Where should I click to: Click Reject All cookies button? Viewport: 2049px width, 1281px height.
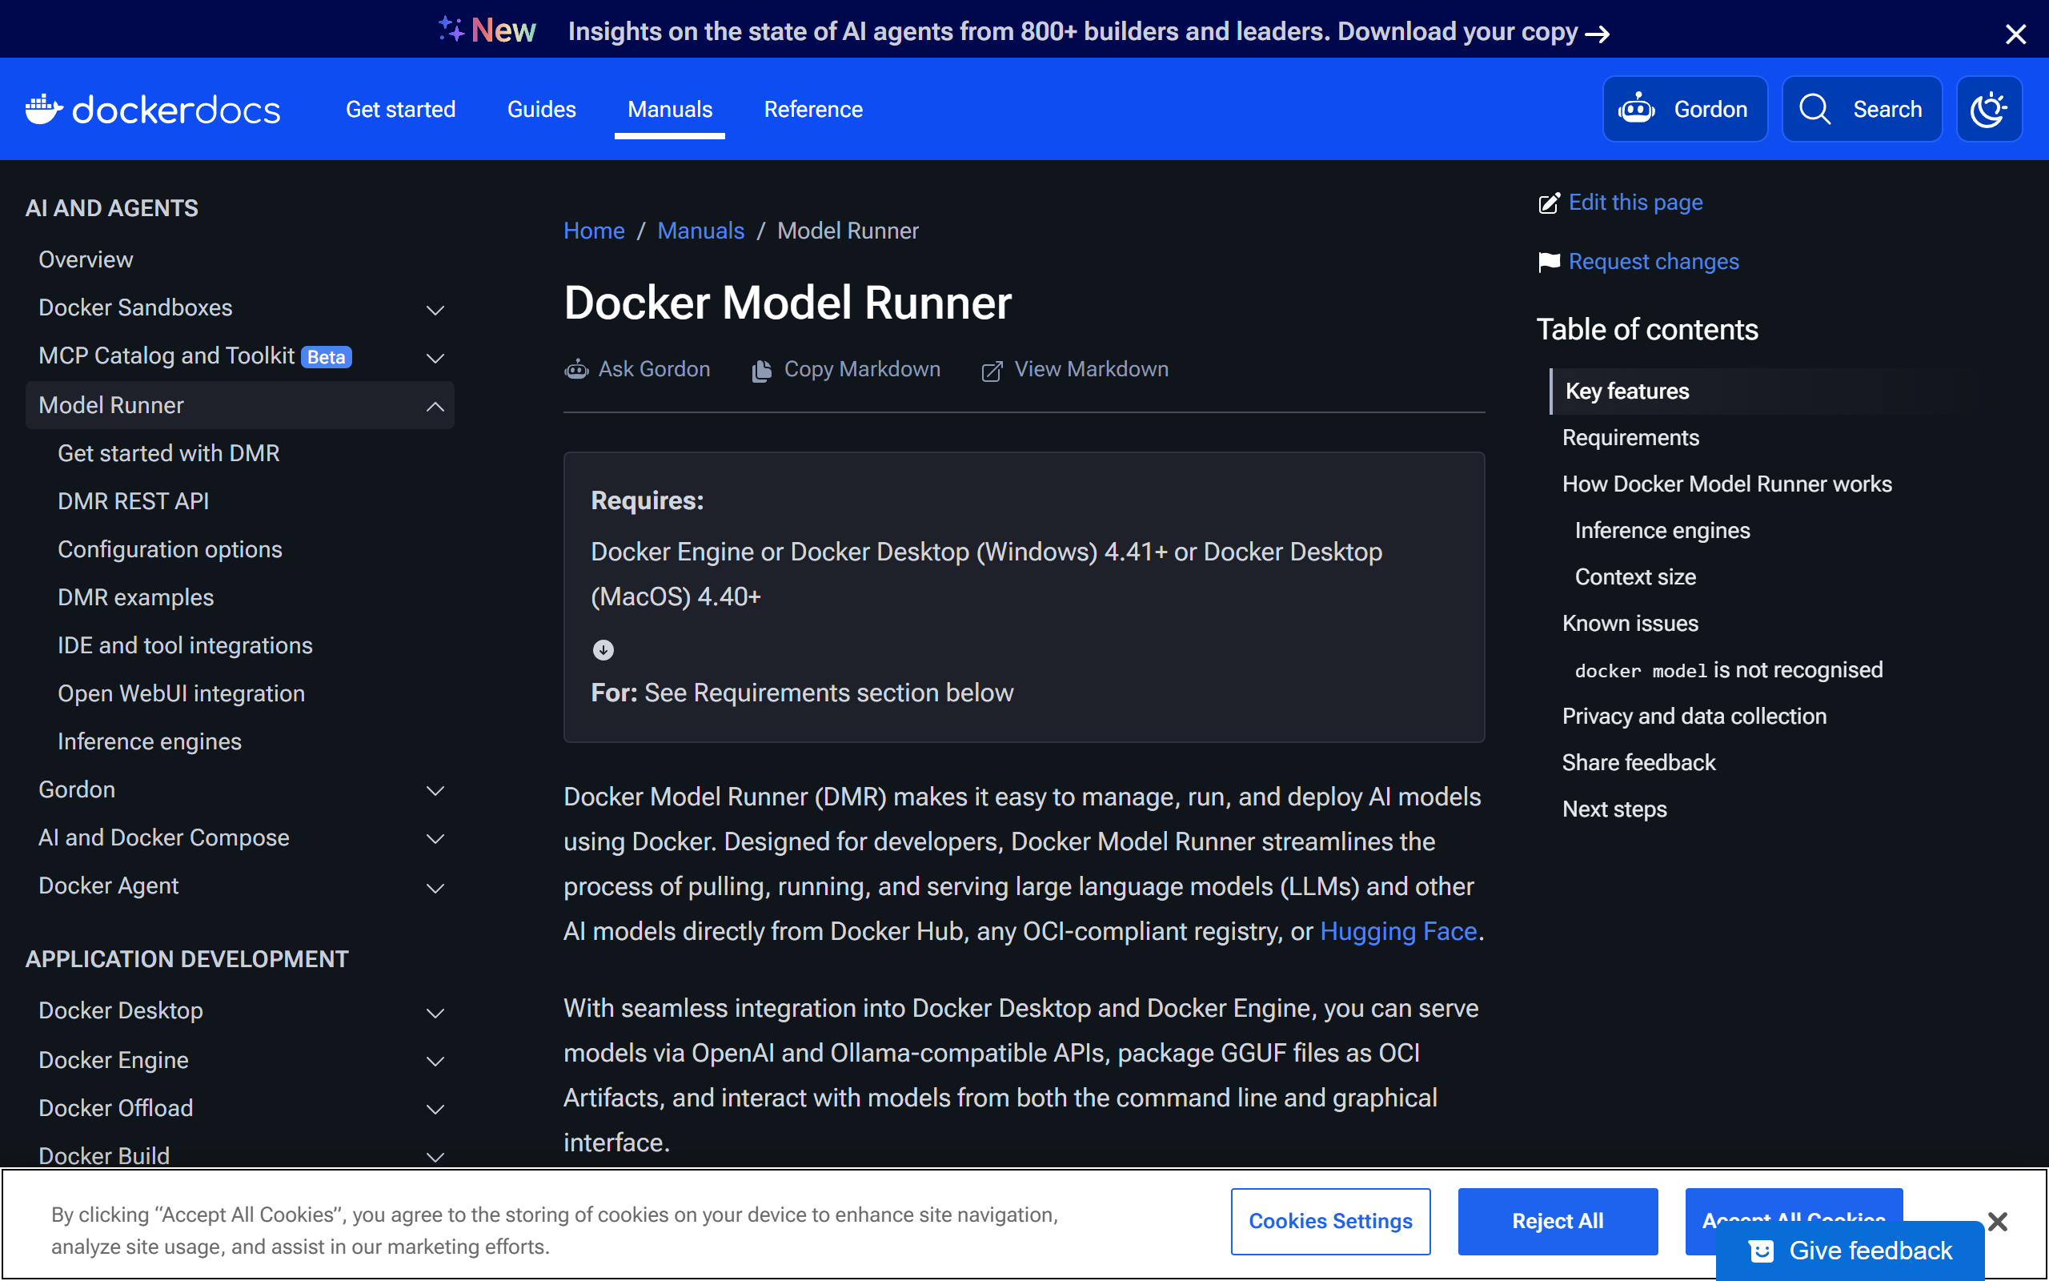1557,1221
